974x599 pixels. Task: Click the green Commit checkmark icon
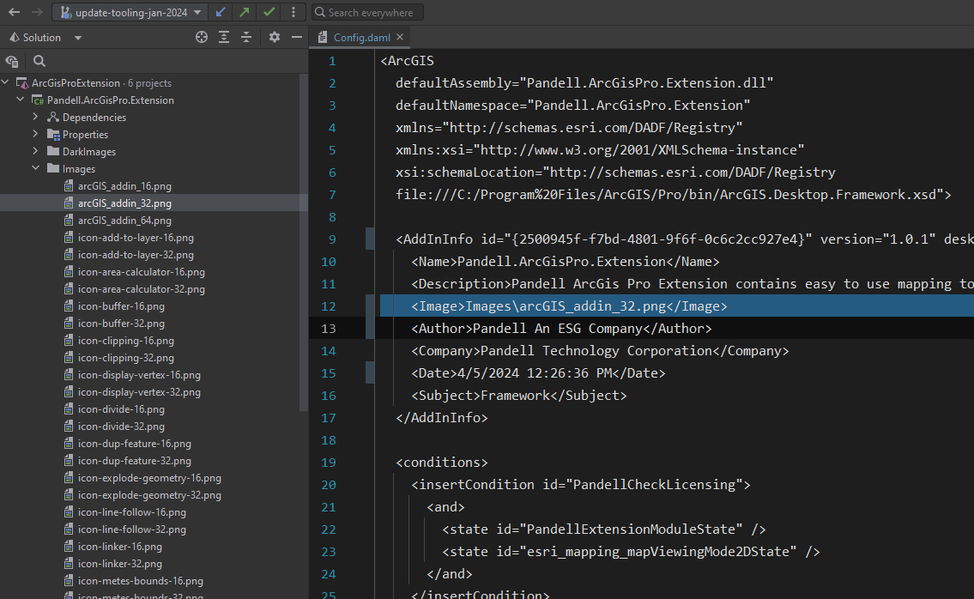pyautogui.click(x=269, y=12)
